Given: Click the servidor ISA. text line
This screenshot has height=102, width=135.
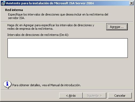Looking at the screenshot, I should pyautogui.click(x=16, y=18).
